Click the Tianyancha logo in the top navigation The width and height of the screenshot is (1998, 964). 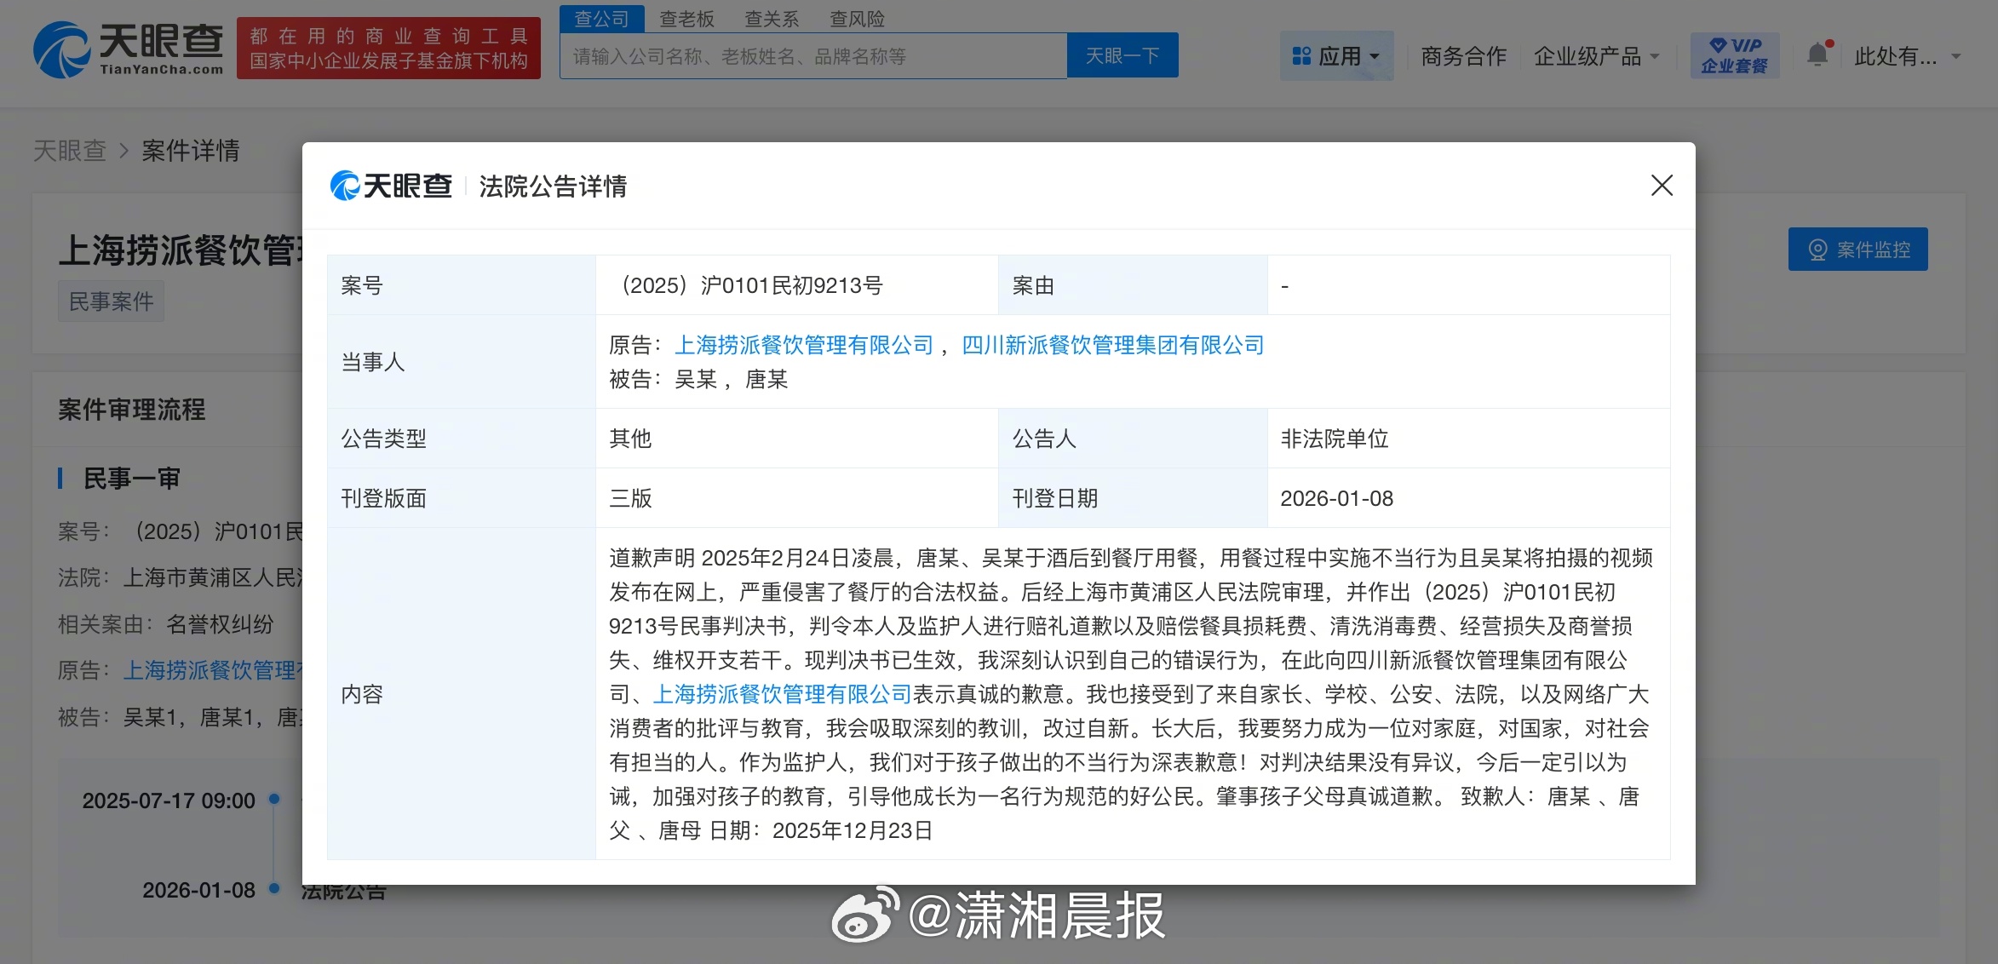(x=128, y=49)
